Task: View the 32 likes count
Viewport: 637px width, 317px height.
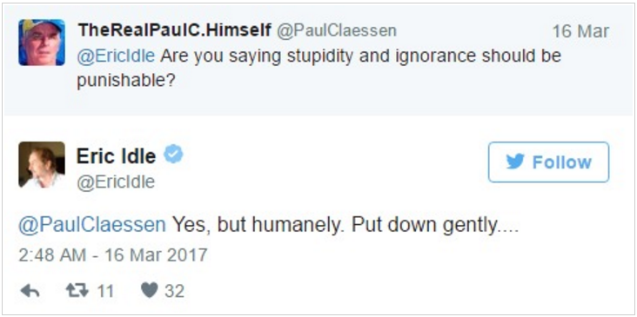Action: (x=174, y=291)
